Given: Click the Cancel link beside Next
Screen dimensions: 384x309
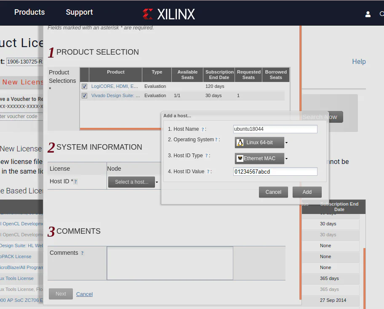Looking at the screenshot, I should (84, 294).
